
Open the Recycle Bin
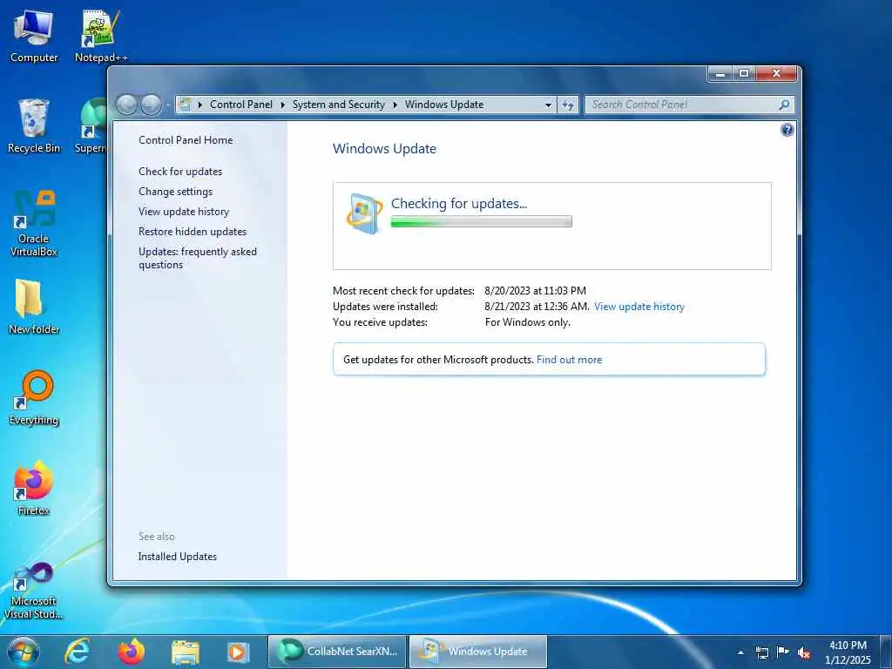coord(34,126)
